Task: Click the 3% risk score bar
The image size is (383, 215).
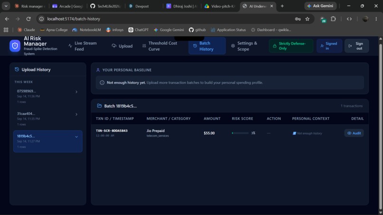Action: (240, 133)
